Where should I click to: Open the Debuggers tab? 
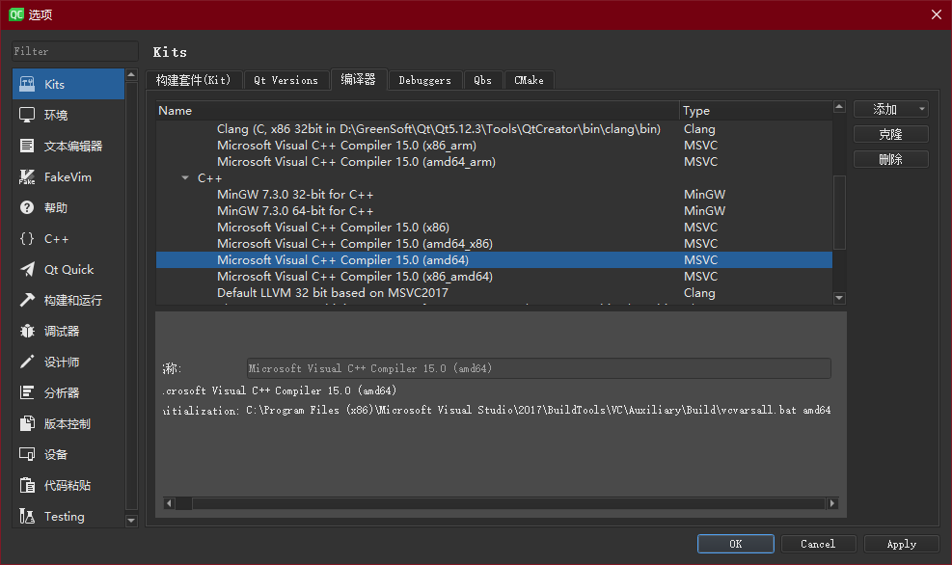pyautogui.click(x=424, y=80)
